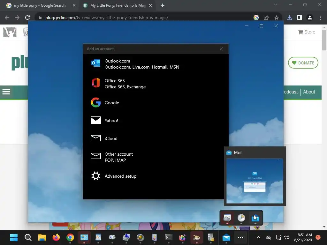This screenshot has width=327, height=245.
Task: Open the About menu on Plugged In
Action: pos(309,92)
